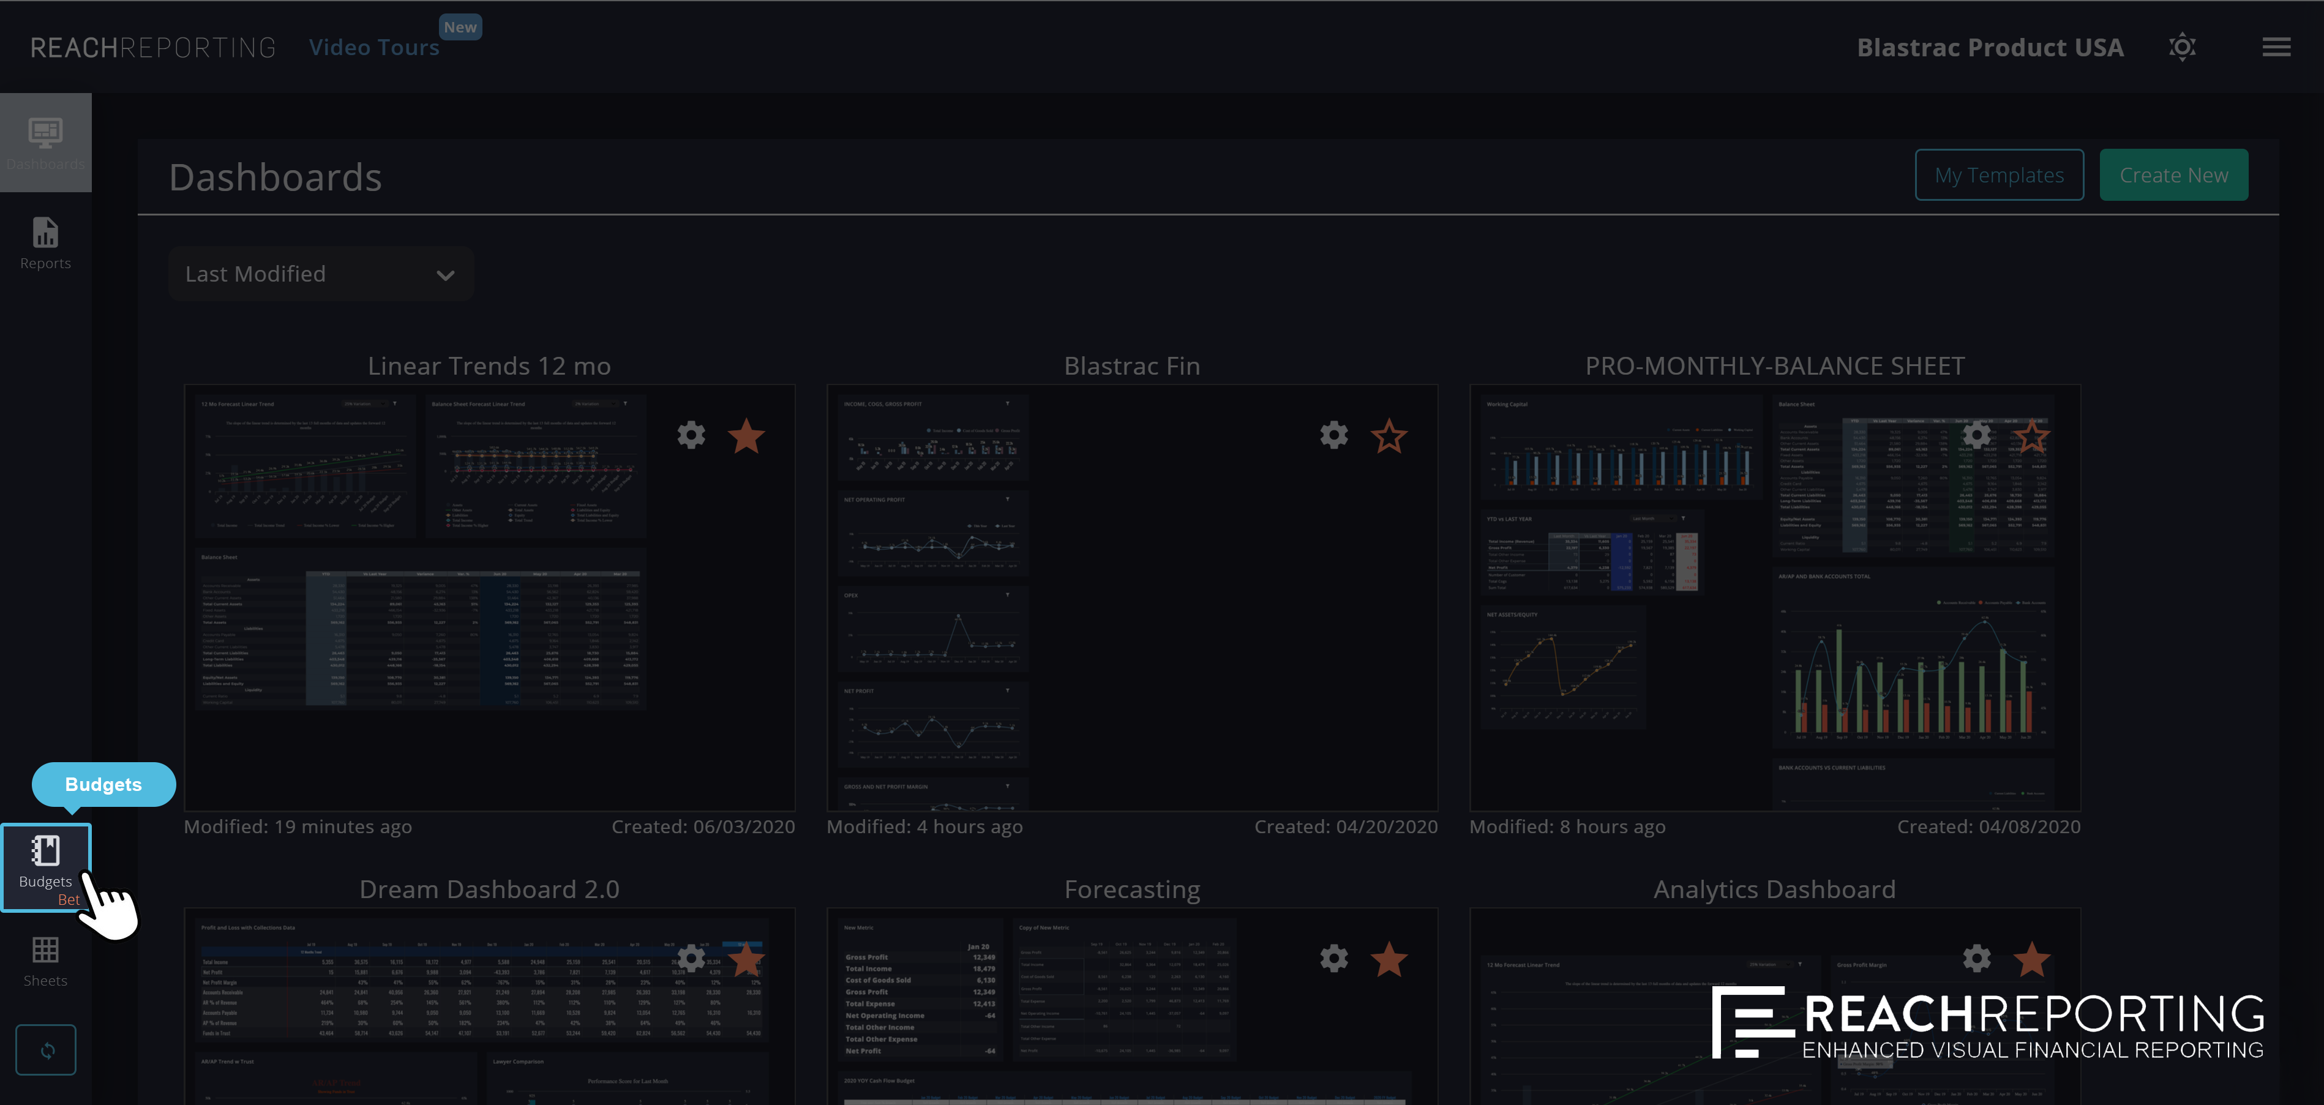
Task: Click the Dashboards page heading
Action: click(275, 178)
